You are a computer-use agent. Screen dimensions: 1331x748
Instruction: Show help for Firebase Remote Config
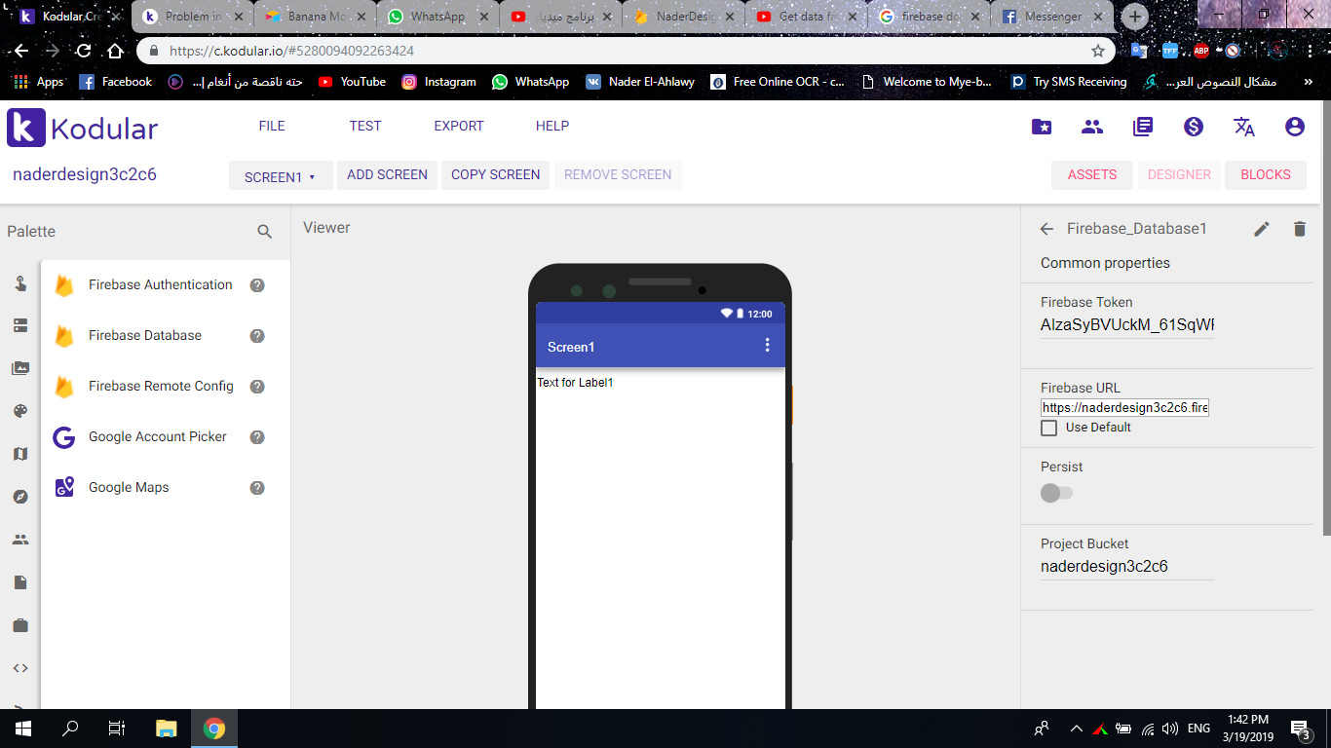(257, 387)
